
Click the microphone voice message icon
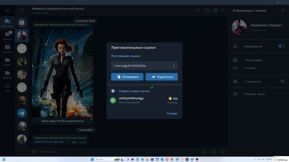pyautogui.click(x=223, y=152)
